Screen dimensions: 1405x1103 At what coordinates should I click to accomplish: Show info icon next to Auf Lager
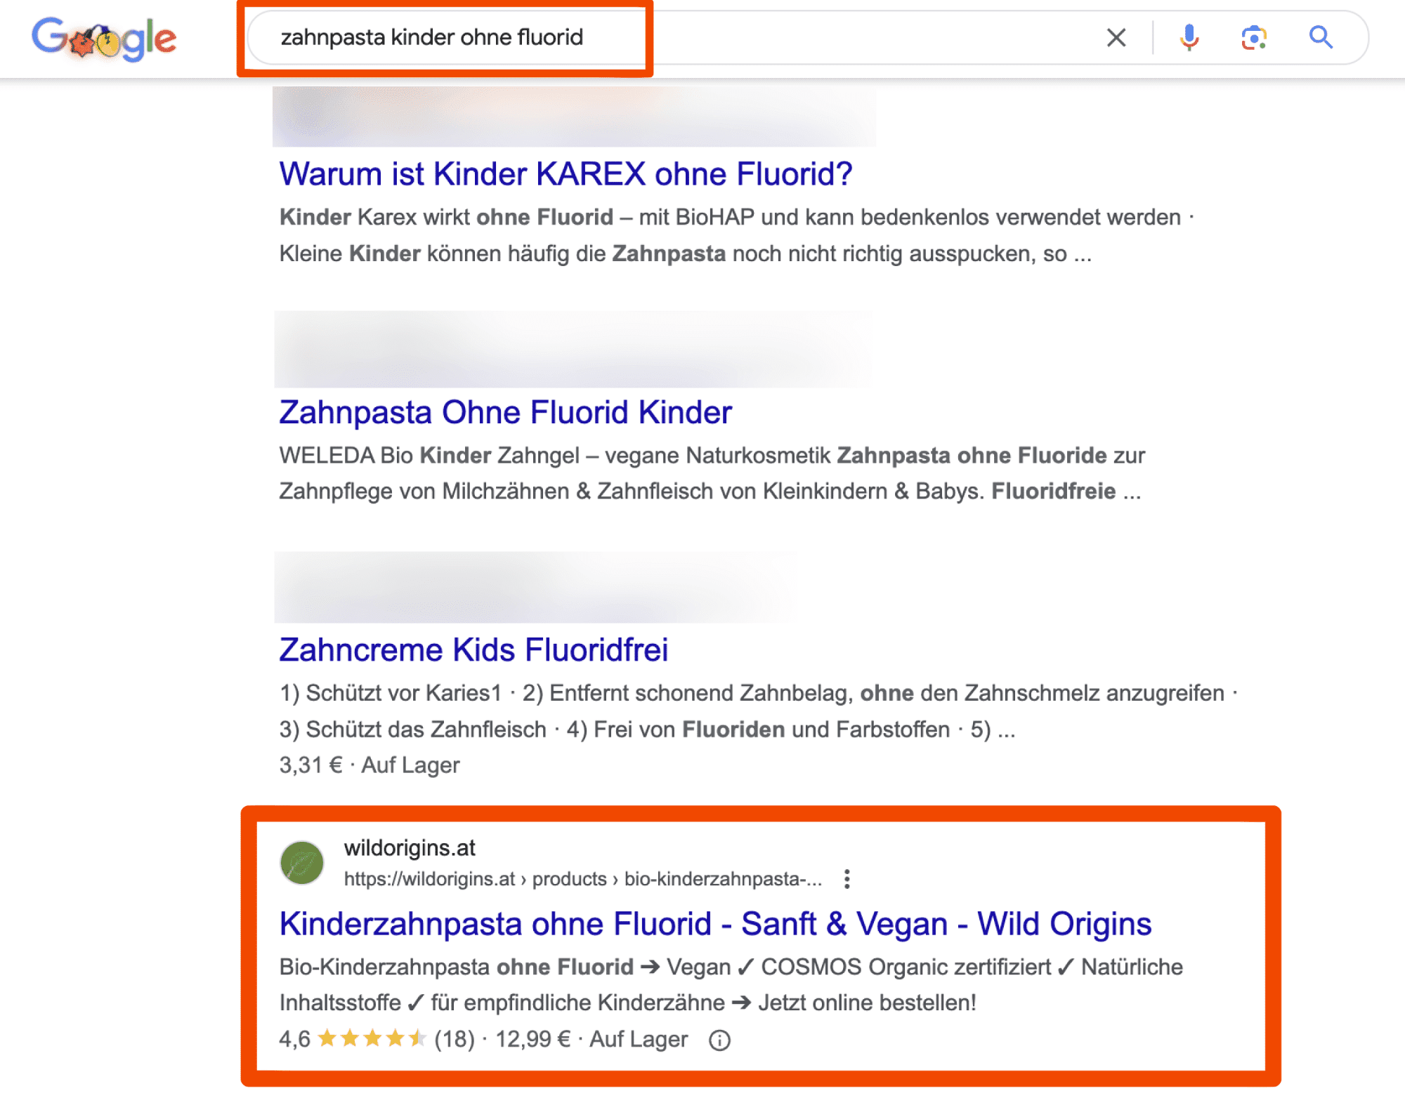pos(719,1040)
